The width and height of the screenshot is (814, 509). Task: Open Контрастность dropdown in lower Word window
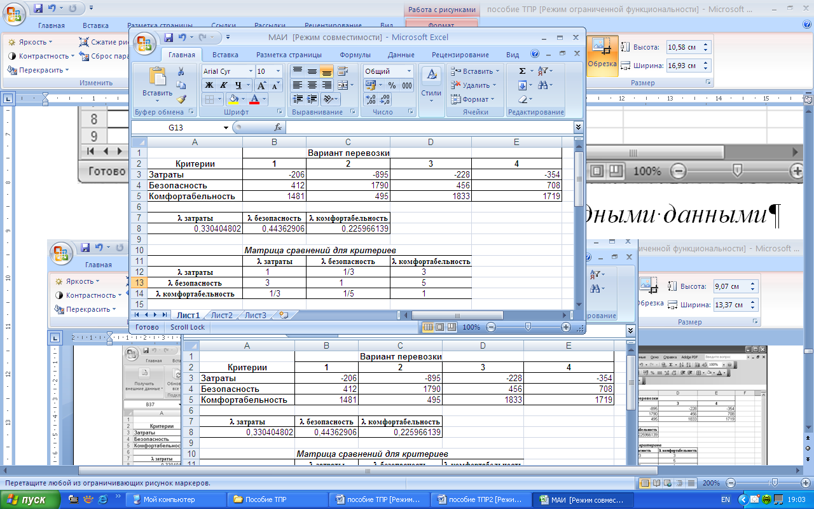click(90, 295)
